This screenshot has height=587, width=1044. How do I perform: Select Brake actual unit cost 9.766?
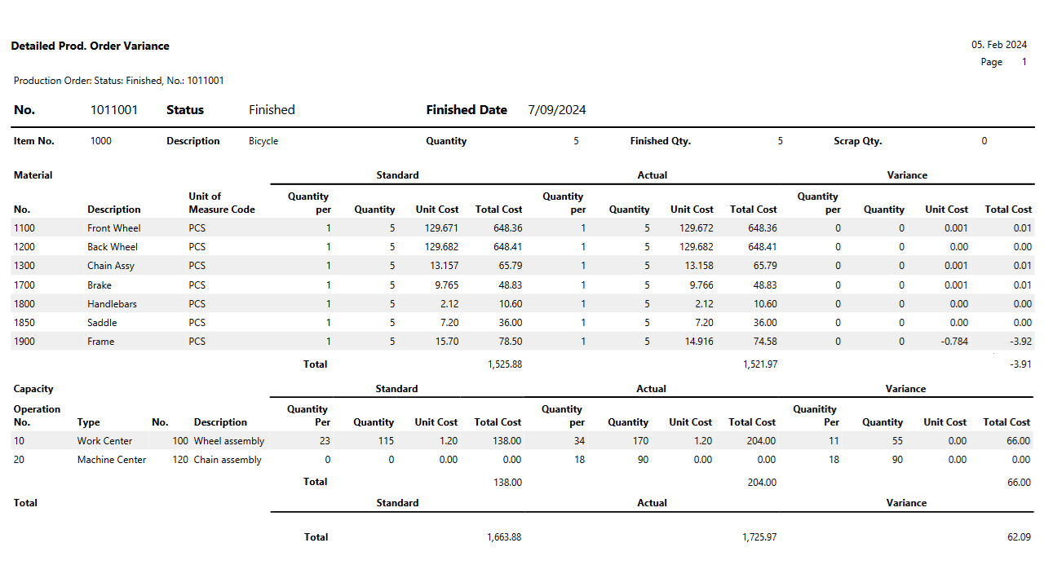701,285
